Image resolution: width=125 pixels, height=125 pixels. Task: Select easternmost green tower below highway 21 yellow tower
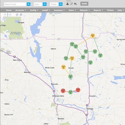(100, 55)
